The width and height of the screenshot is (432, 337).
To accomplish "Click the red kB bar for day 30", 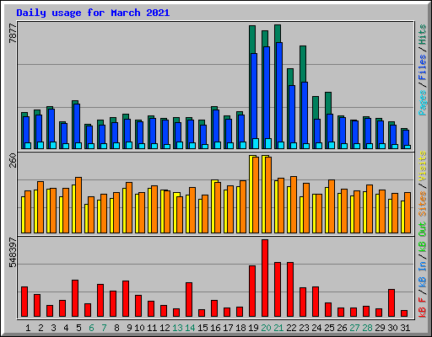I will pyautogui.click(x=391, y=303).
